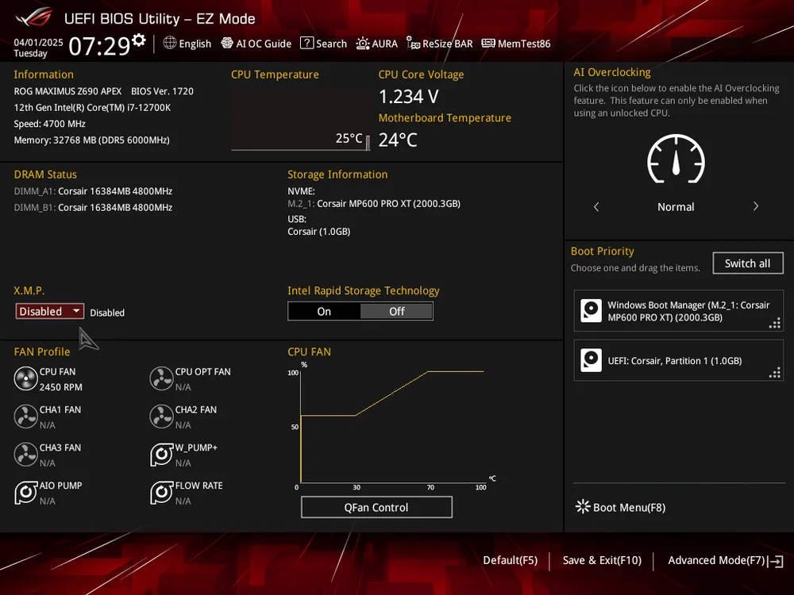Turn Intel Rapid Storage Technology On

coord(324,312)
